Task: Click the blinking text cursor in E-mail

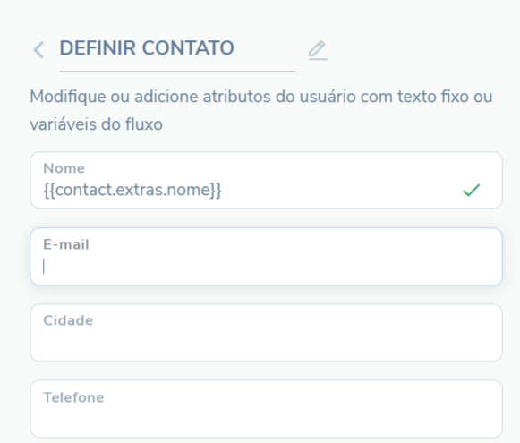Action: click(x=44, y=267)
